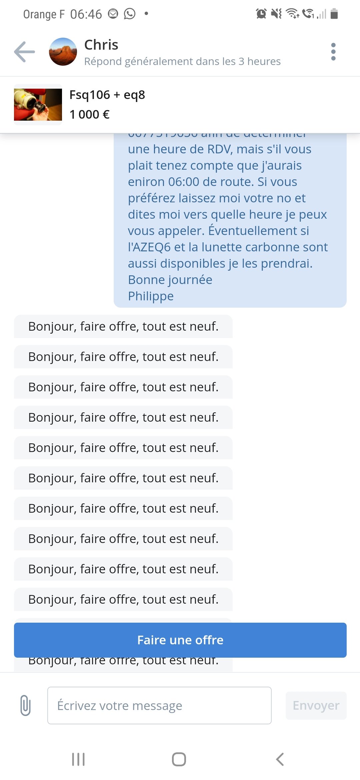360x780 pixels.
Task: Tap Chris's name in the header
Action: tap(101, 45)
